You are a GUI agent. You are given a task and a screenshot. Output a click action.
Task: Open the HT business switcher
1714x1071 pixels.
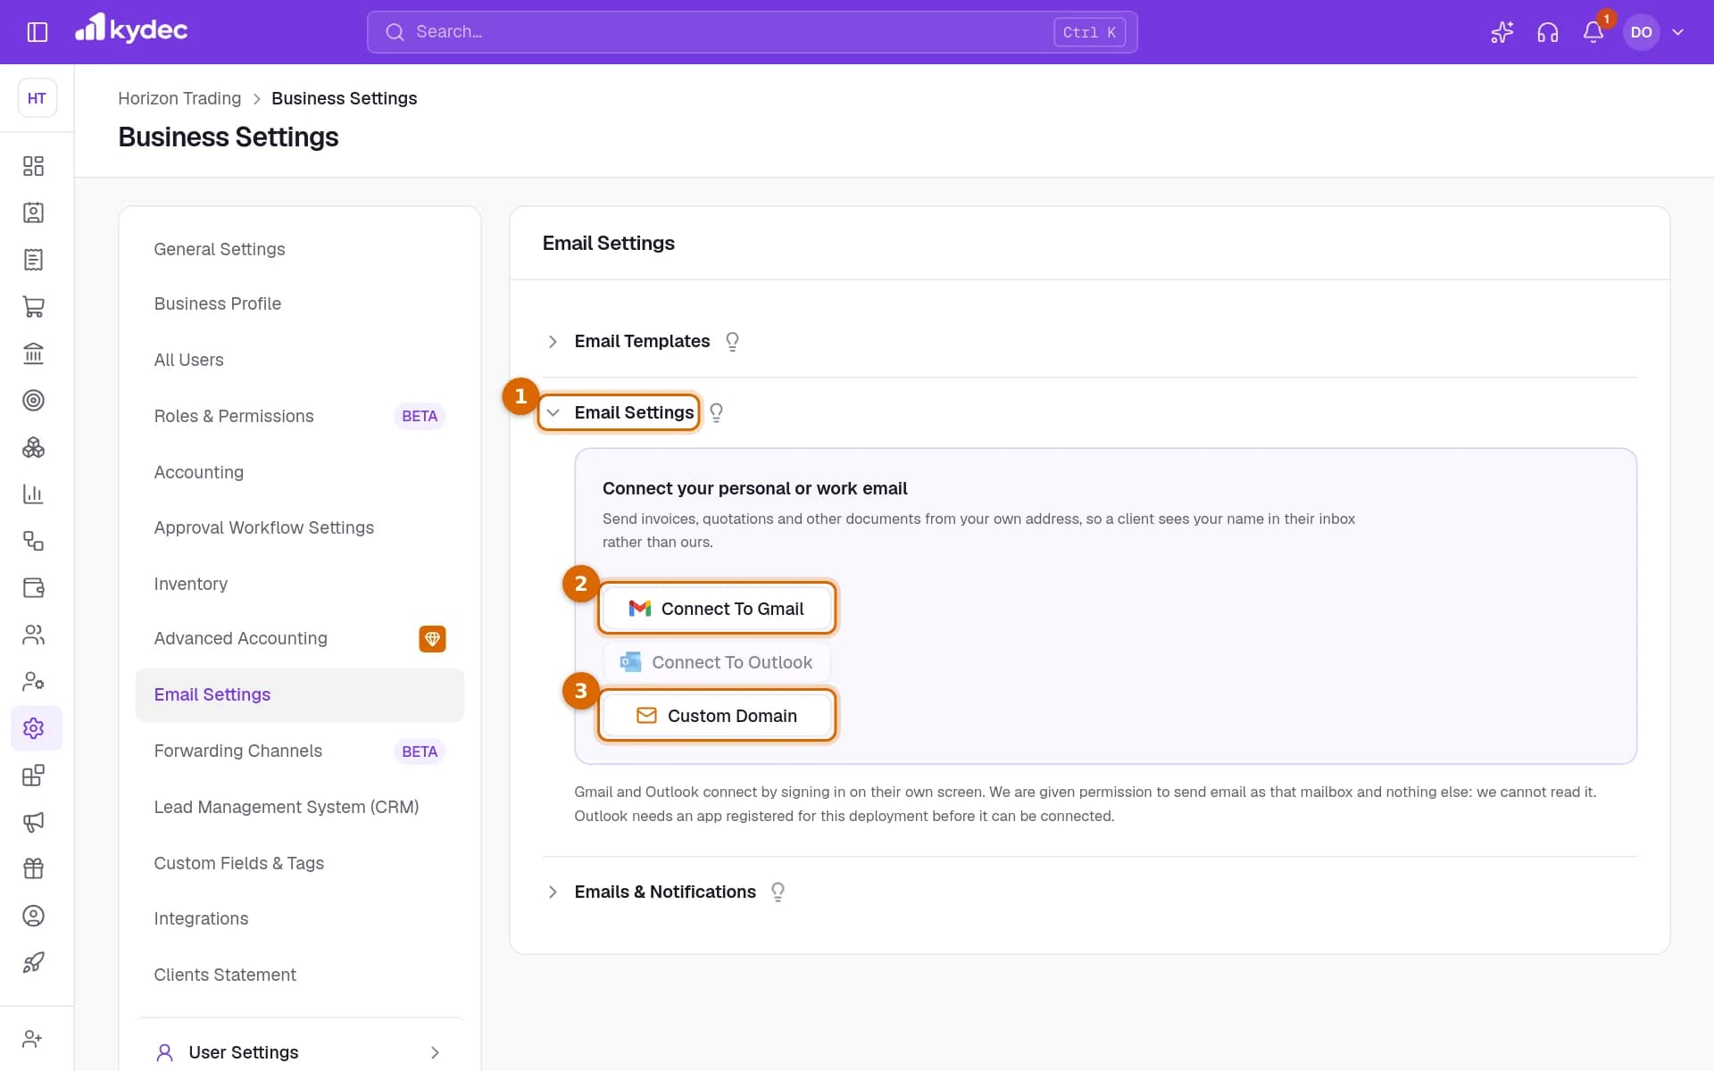coord(37,98)
